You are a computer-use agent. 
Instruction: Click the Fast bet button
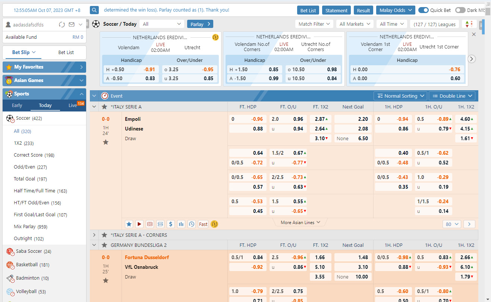pyautogui.click(x=203, y=224)
